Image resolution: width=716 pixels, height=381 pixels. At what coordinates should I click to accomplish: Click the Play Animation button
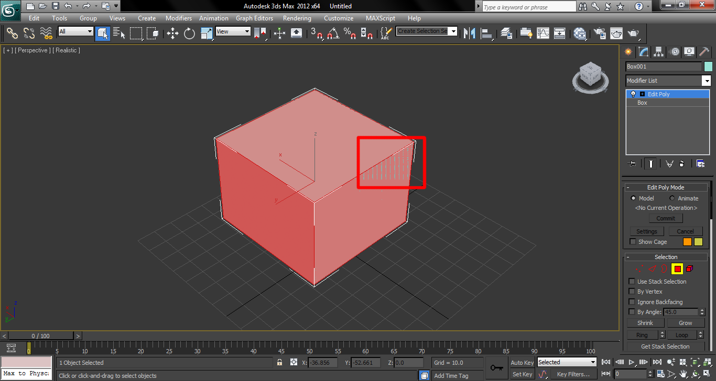pyautogui.click(x=632, y=362)
